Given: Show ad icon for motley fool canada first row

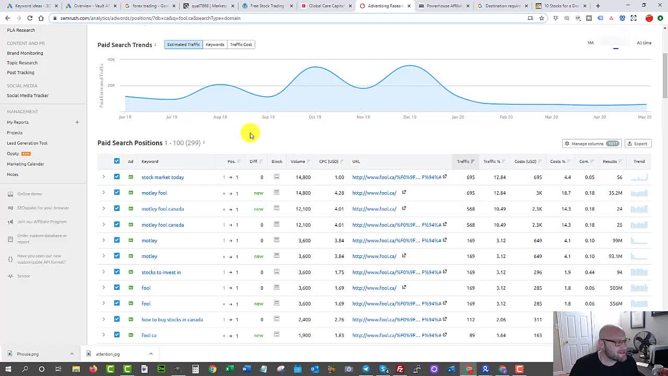Looking at the screenshot, I should (130, 208).
